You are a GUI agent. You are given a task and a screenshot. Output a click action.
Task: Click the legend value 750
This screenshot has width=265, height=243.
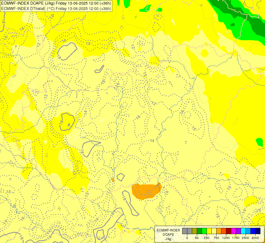[x=216, y=238]
